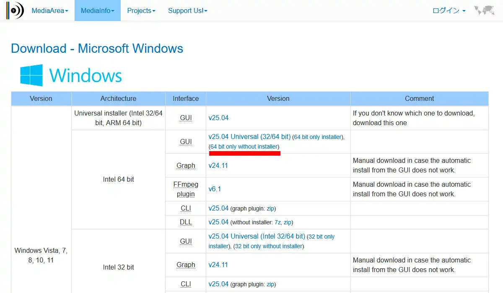Image resolution: width=503 pixels, height=293 pixels.
Task: Click the Download - Microsoft Windows heading
Action: pyautogui.click(x=97, y=48)
